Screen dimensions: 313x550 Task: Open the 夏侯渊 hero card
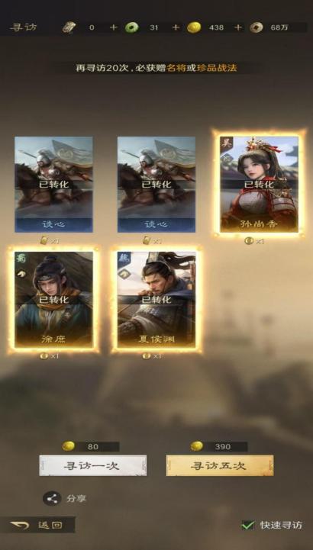(156, 300)
